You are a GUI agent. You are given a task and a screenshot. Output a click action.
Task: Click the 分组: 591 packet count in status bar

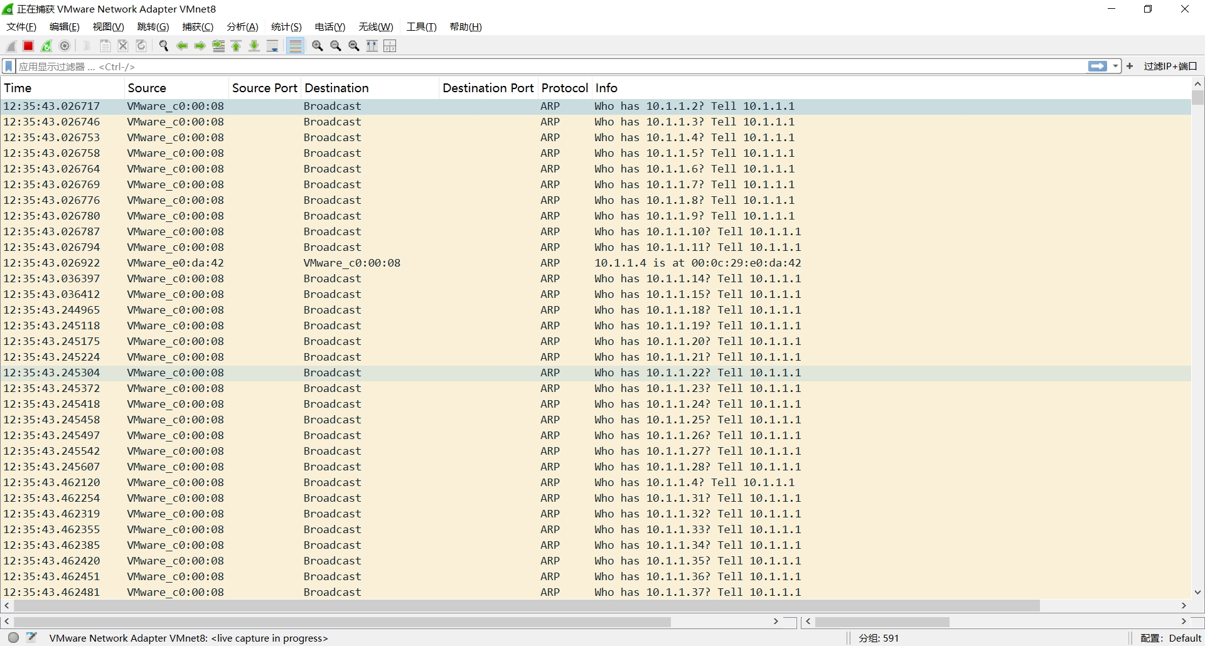click(879, 638)
